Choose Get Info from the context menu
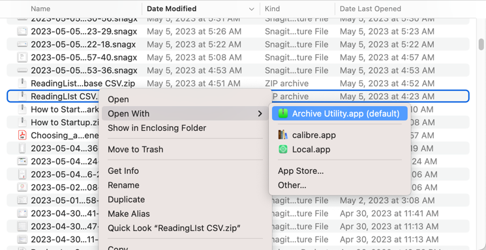The height and width of the screenshot is (250, 486). point(123,171)
